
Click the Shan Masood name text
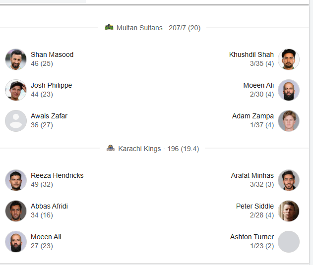(52, 54)
